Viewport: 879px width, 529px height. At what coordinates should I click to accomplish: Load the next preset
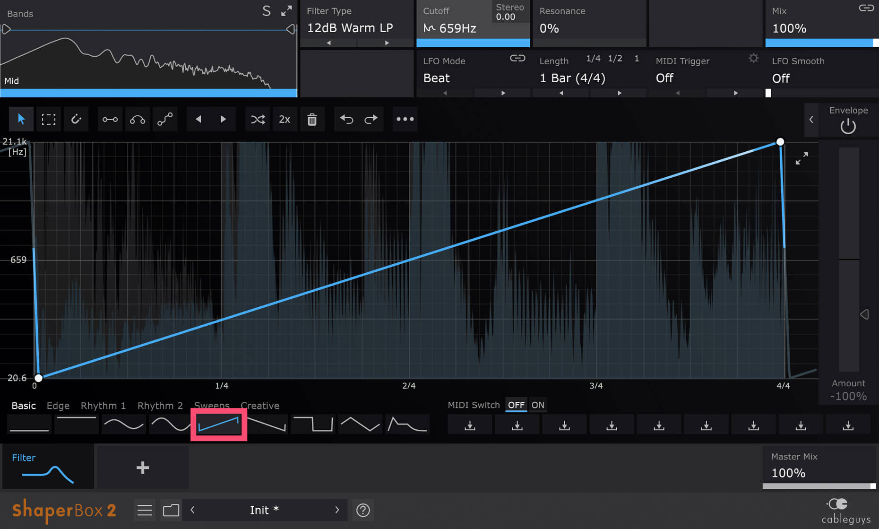[x=337, y=510]
